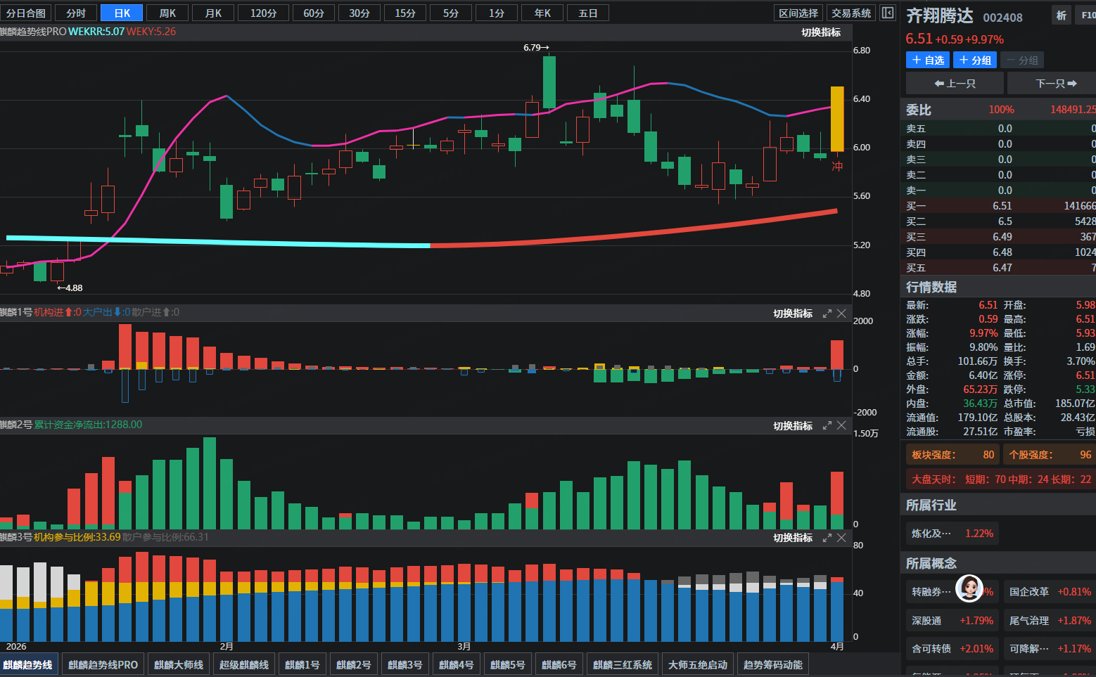
Task: Switch to the 周K timeframe tab
Action: point(167,13)
